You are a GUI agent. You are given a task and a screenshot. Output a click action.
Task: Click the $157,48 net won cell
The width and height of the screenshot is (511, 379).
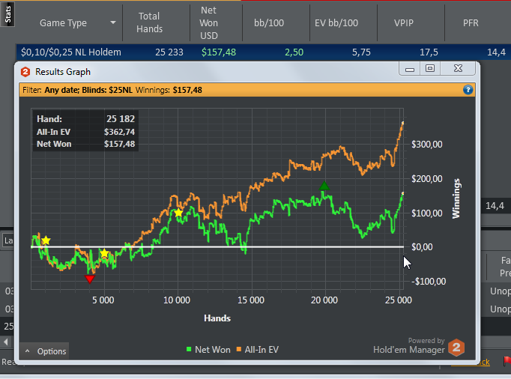(x=219, y=52)
